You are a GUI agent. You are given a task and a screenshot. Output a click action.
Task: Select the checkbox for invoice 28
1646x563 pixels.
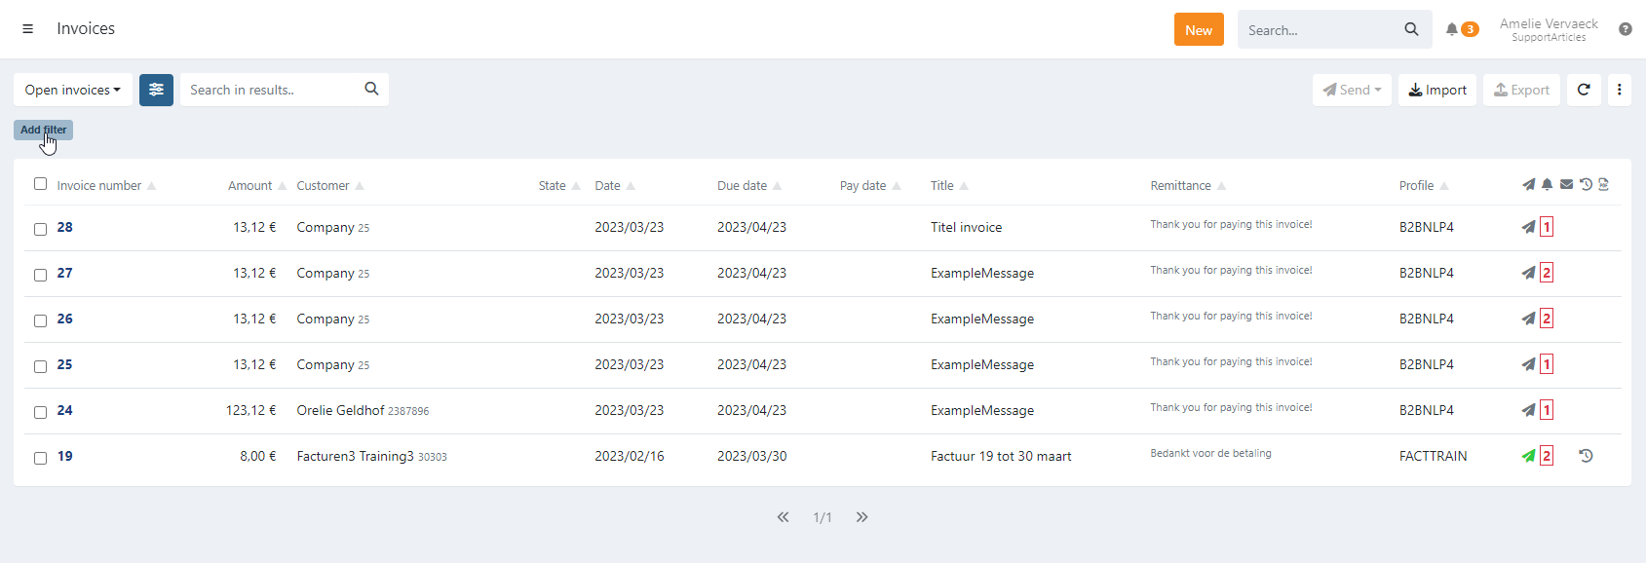(40, 229)
